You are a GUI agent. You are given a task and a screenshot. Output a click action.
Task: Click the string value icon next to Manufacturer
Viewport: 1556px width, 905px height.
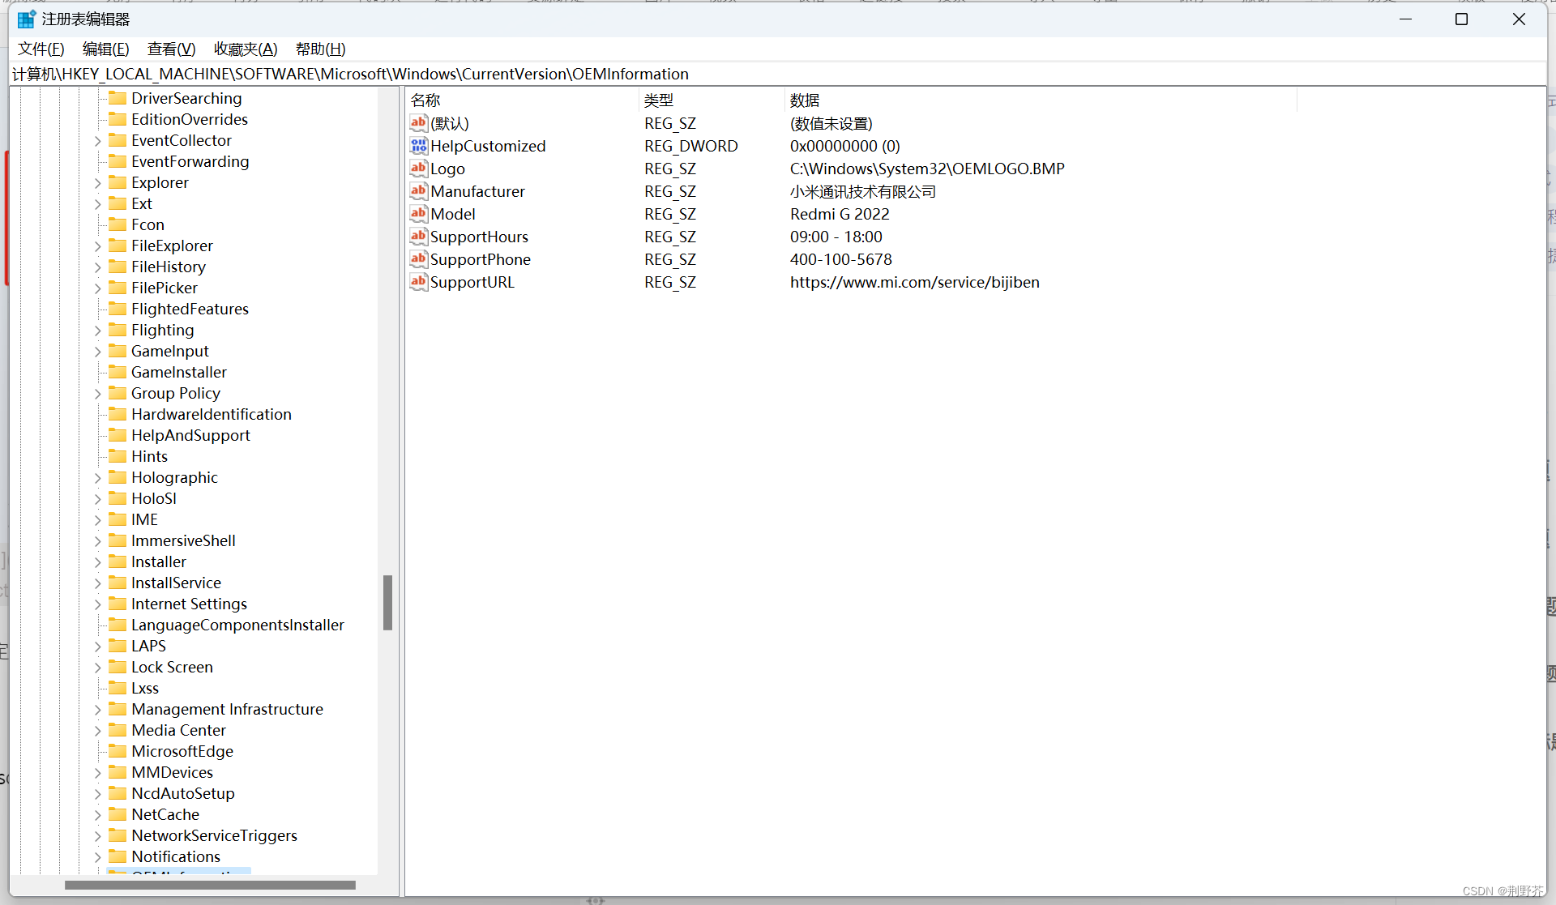pyautogui.click(x=418, y=191)
